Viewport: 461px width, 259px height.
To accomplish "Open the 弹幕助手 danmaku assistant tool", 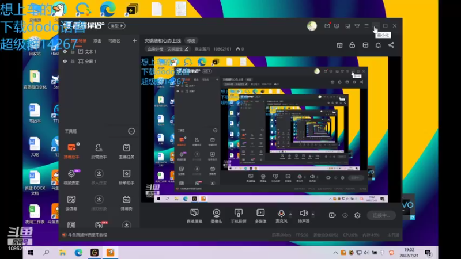I will (71, 151).
